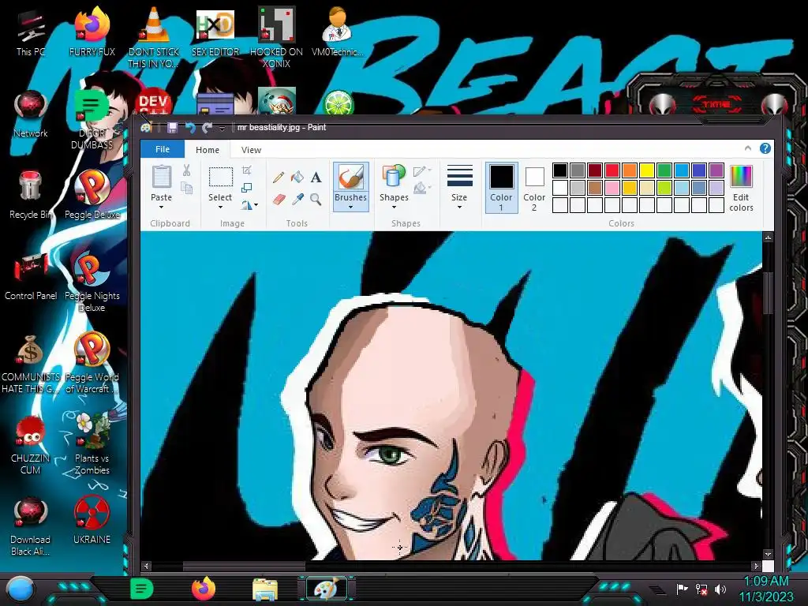The height and width of the screenshot is (606, 808).
Task: Open Paint Help question mark icon
Action: (x=765, y=148)
